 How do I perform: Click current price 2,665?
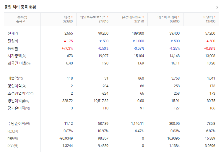pyautogui.click(x=69, y=33)
